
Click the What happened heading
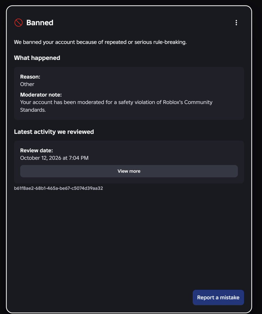coord(37,58)
